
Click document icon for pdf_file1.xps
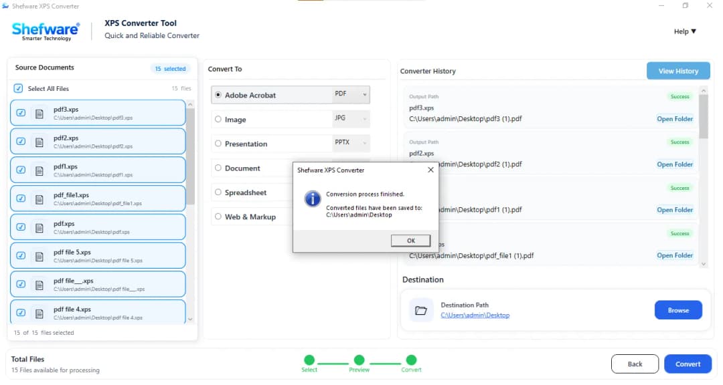tap(39, 199)
